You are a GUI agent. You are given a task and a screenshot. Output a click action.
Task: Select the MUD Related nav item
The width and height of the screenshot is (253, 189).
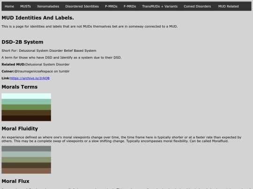[228, 6]
